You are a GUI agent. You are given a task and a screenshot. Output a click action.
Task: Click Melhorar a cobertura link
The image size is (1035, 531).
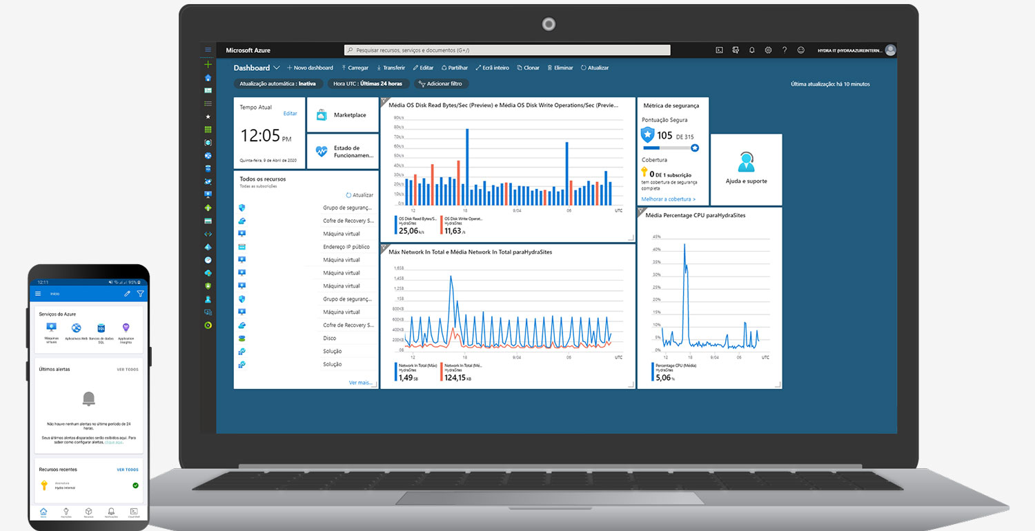click(x=669, y=199)
